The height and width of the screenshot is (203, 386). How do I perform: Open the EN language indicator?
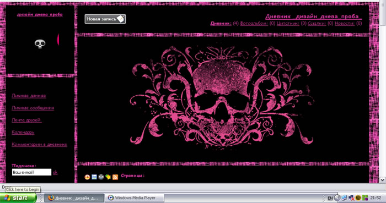[x=330, y=198]
